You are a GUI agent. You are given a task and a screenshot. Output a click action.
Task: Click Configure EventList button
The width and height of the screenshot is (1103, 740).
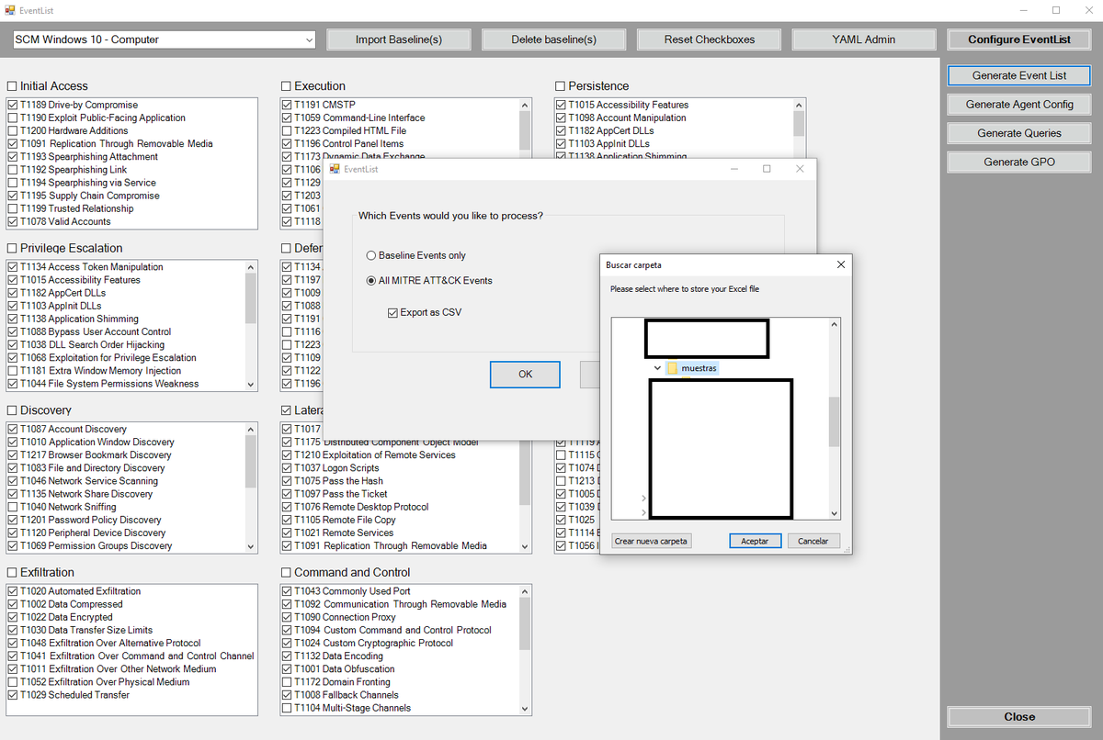coord(1019,39)
